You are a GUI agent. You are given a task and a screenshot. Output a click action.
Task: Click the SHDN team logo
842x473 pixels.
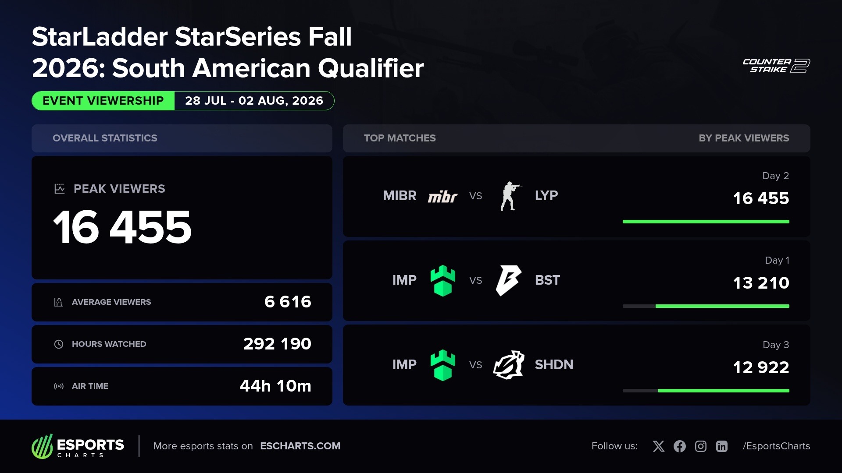click(509, 365)
